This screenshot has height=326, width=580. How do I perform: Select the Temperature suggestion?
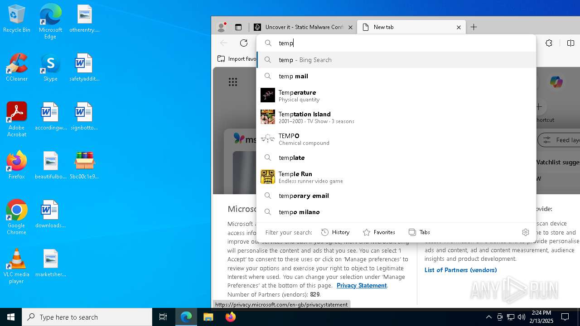click(x=396, y=96)
